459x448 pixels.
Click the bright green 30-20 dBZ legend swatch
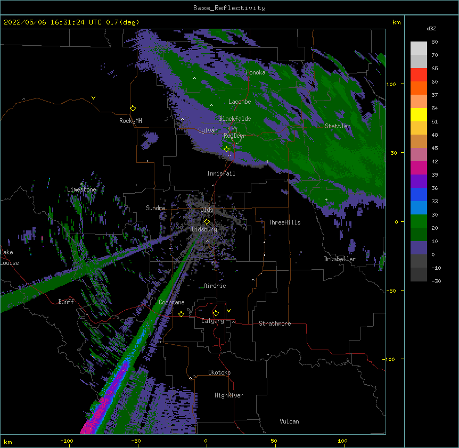419,221
